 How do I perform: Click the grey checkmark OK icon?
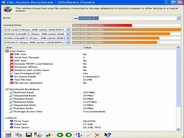[89, 135]
